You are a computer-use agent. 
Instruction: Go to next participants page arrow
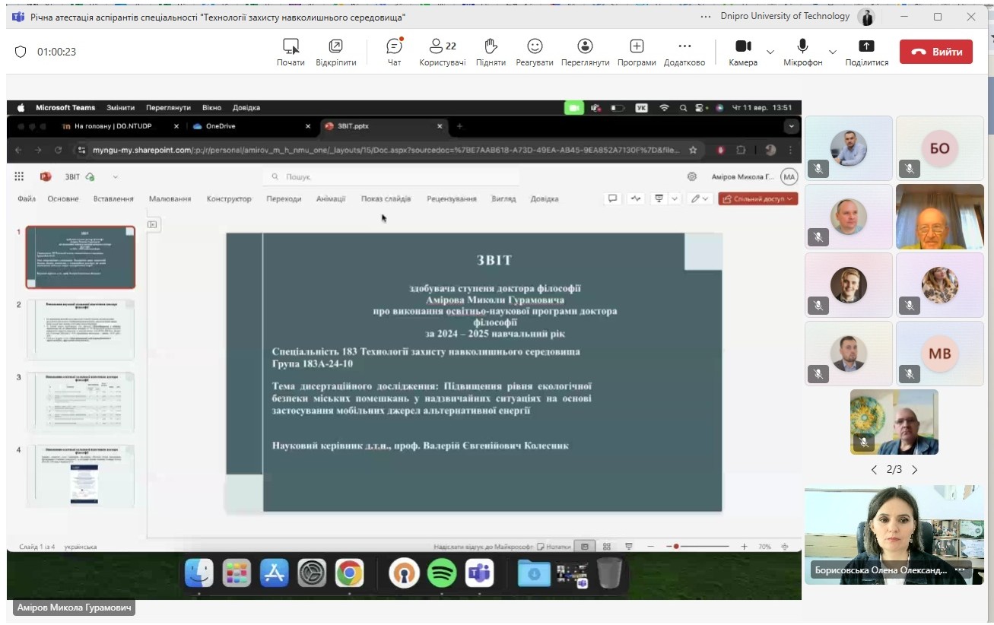point(915,470)
